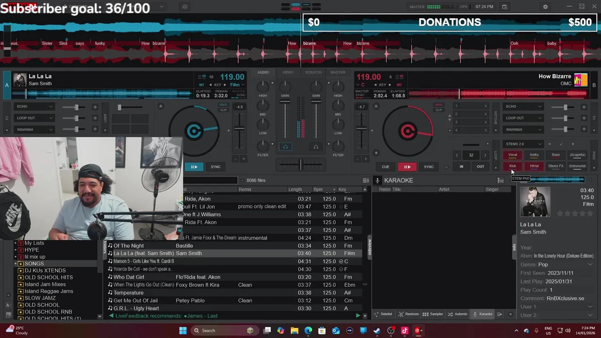Open WAHWAH effect settings gear on deck B
Image resolution: width=601 pixels, height=338 pixels.
click(584, 130)
